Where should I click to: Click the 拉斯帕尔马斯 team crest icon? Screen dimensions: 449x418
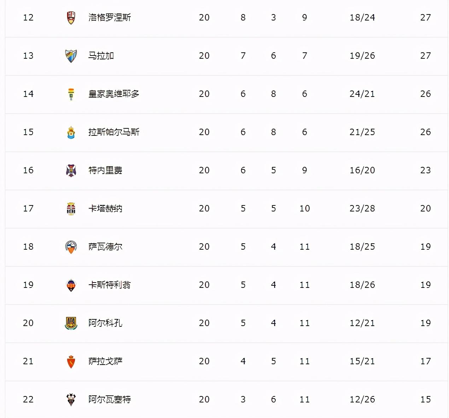click(71, 132)
